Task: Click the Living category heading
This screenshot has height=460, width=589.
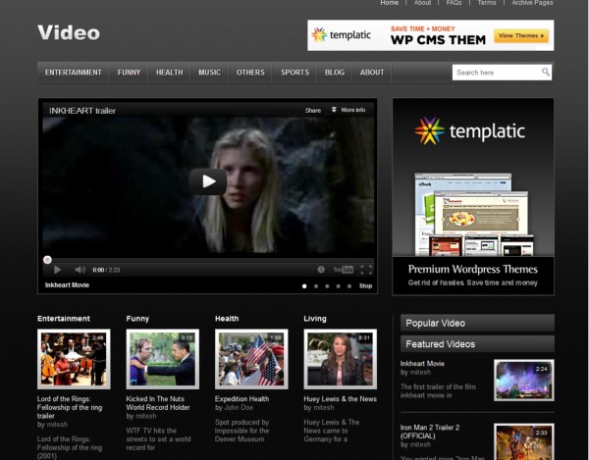Action: click(315, 319)
